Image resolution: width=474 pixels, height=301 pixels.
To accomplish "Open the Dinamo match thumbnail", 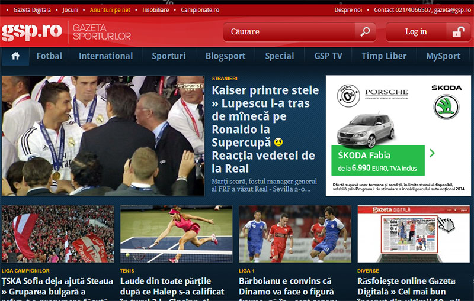I will 295,234.
